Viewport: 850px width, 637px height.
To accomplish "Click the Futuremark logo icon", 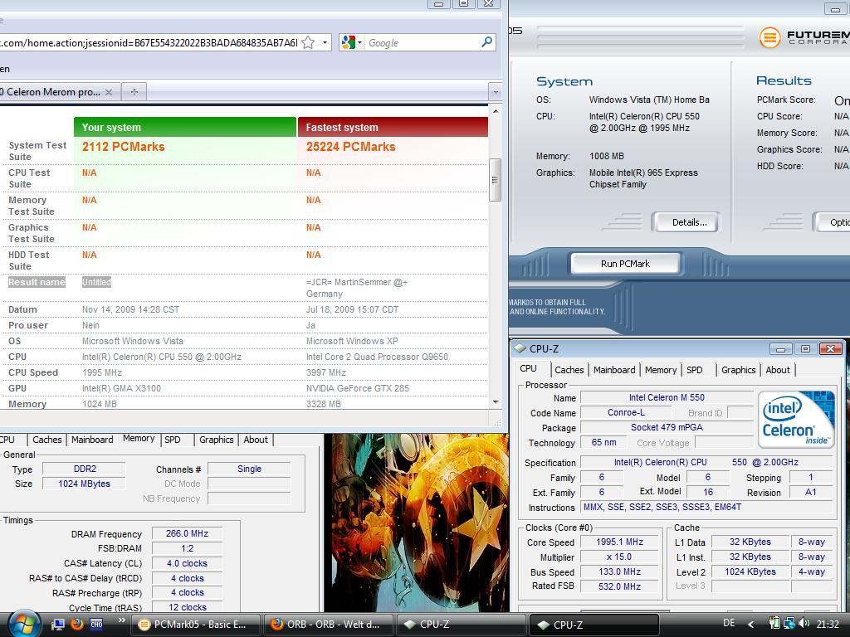I will coord(769,37).
